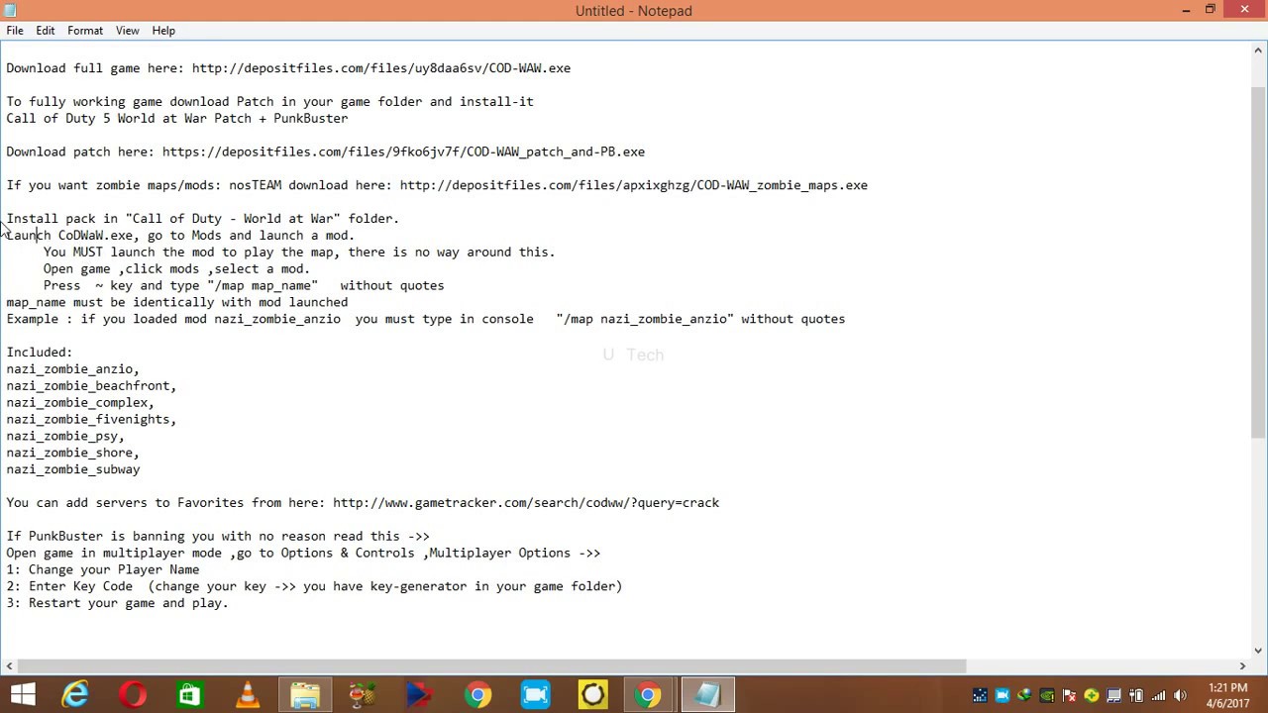Click the COD-WAW_zombie_maps.exe URL text
This screenshot has width=1268, height=713.
pyautogui.click(x=634, y=185)
